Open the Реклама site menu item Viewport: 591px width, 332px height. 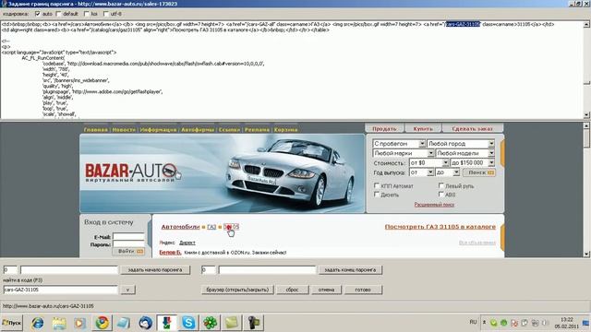[x=257, y=129]
